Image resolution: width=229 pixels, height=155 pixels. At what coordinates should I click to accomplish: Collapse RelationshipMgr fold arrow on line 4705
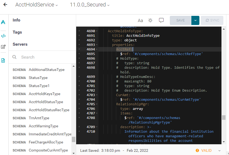coord(97,104)
